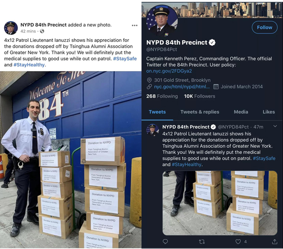This screenshot has height=249, width=283.
Task: Open the three-dot post options menu
Action: (134, 25)
